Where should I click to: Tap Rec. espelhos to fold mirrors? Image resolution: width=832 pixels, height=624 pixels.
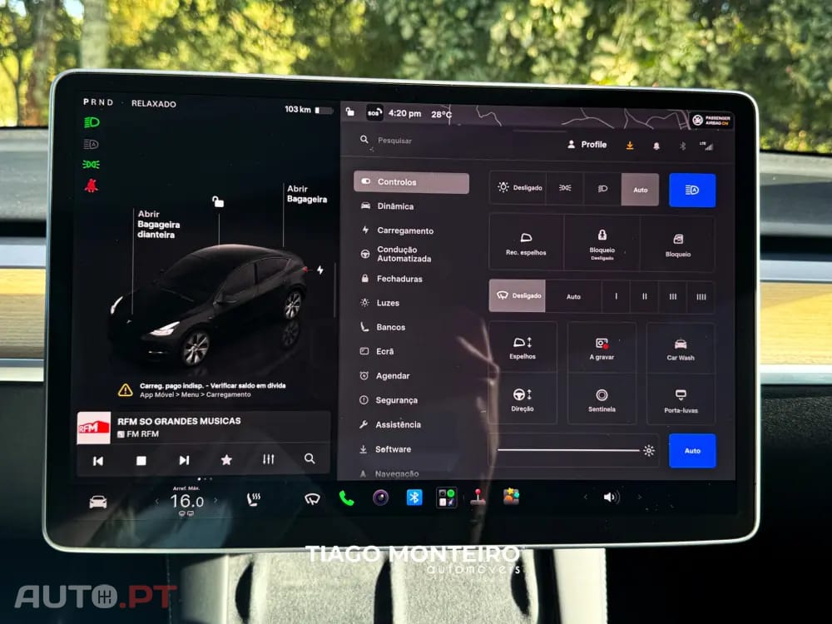point(526,243)
